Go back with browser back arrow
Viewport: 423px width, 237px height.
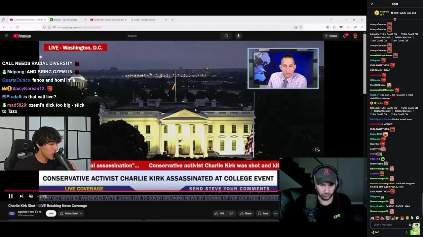coord(4,27)
